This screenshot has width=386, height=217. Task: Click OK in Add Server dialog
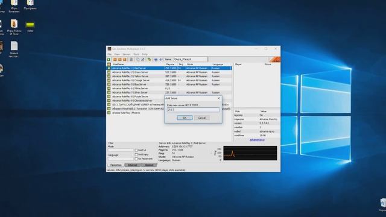pos(185,118)
